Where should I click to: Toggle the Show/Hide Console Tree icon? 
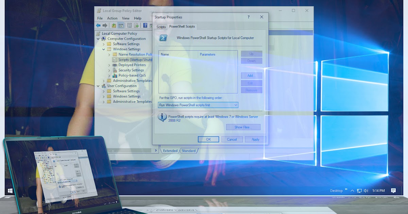(120, 25)
